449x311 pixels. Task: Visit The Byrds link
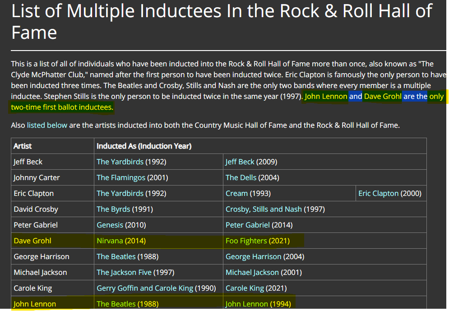(113, 209)
